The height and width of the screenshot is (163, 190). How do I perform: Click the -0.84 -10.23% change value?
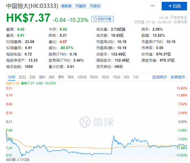pyautogui.click(x=70, y=20)
